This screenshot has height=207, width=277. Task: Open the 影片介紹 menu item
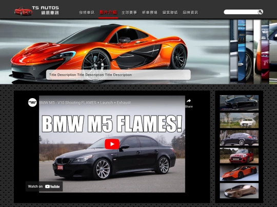pyautogui.click(x=108, y=12)
